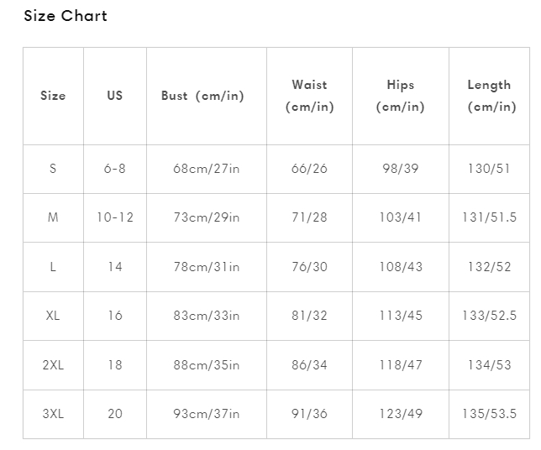Click the Length (cm/in) column header
This screenshot has width=541, height=450.
(x=489, y=96)
